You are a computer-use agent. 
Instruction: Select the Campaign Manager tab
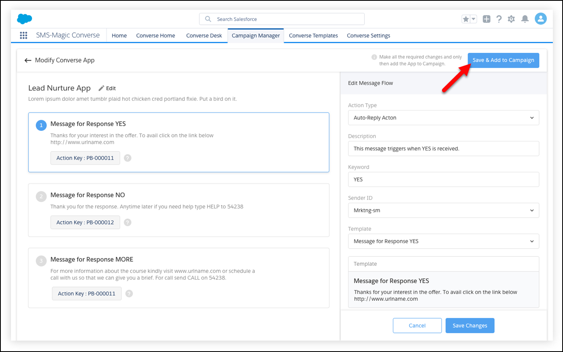click(256, 35)
